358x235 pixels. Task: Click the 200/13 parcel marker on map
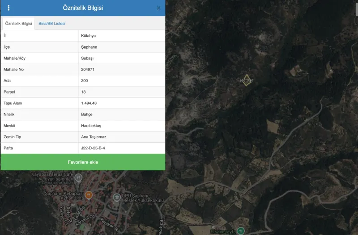pyautogui.click(x=247, y=80)
